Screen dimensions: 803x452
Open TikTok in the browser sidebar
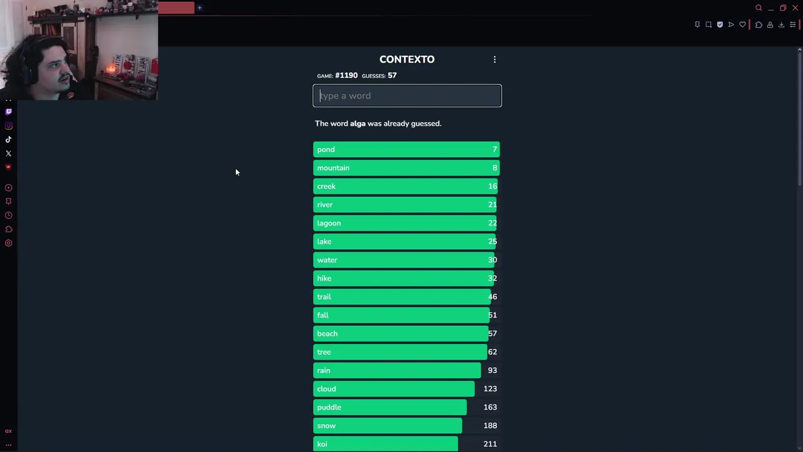tap(9, 139)
